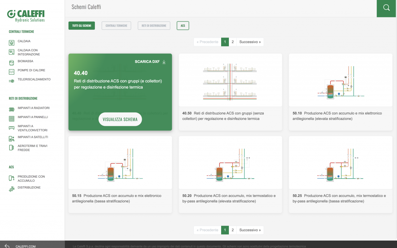Click Successivo in the bottom pagination
This screenshot has width=397, height=248.
coord(250,230)
